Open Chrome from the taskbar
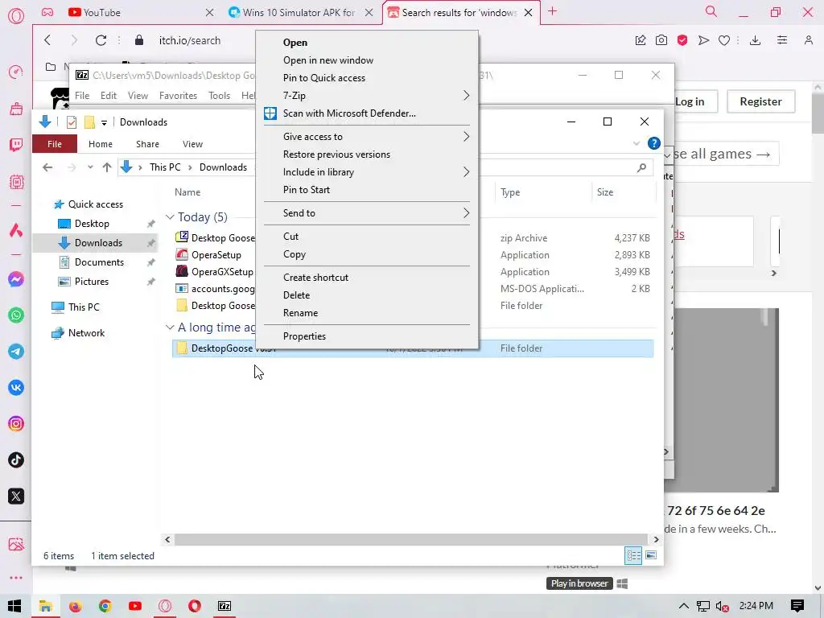The width and height of the screenshot is (824, 618). coord(105,606)
